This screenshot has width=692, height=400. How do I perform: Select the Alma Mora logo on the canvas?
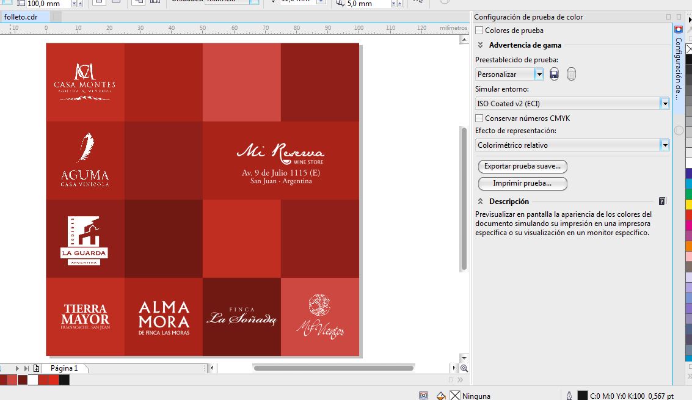(164, 318)
